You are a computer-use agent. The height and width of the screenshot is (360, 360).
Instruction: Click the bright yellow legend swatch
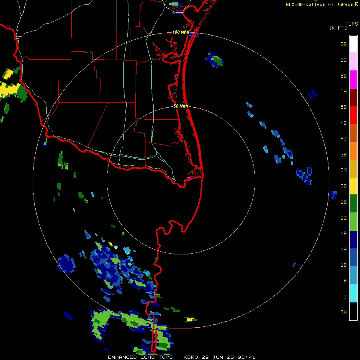pyautogui.click(x=353, y=186)
